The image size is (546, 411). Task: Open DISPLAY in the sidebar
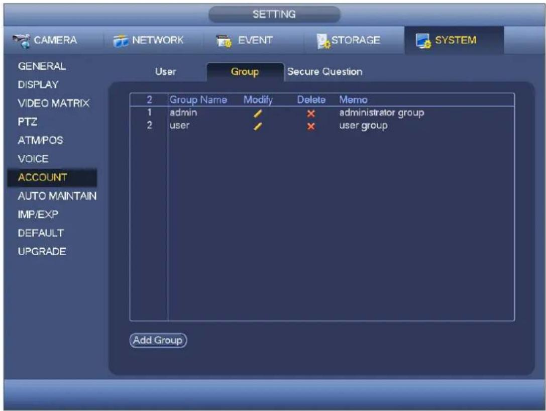[x=38, y=84]
